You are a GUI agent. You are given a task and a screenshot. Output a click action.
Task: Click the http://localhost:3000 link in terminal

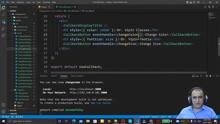click(85, 89)
